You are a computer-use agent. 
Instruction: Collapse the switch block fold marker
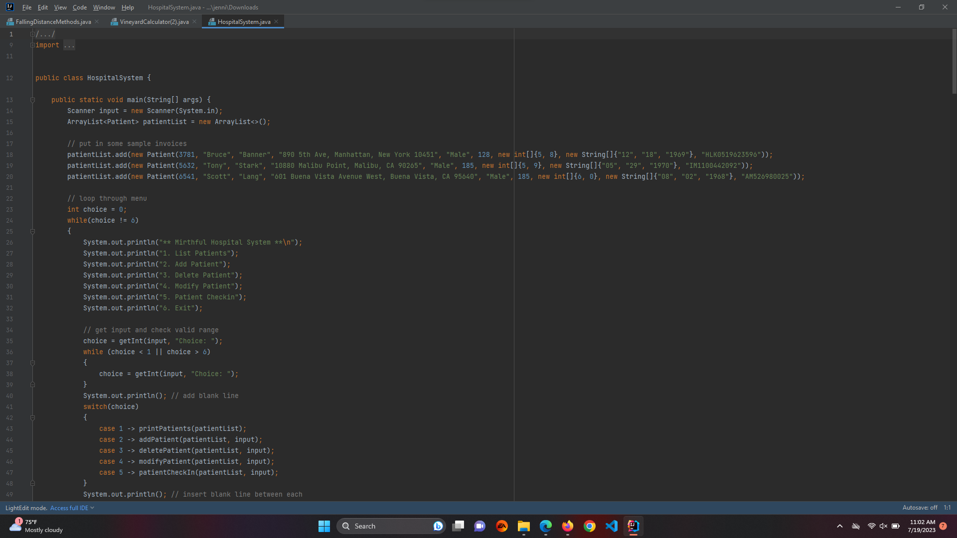point(32,417)
